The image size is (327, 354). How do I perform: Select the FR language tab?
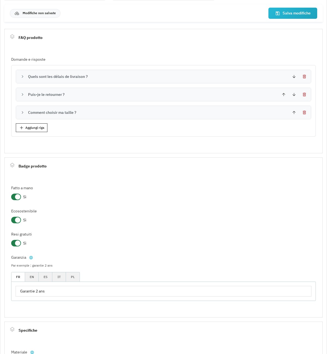click(18, 277)
